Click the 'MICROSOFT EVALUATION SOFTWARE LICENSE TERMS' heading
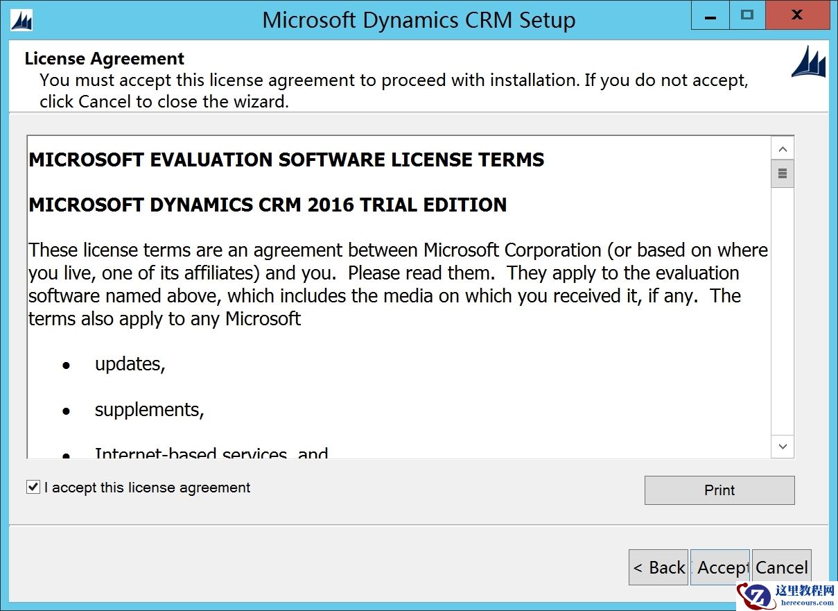The width and height of the screenshot is (838, 611). (x=286, y=160)
